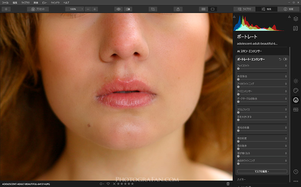Rate photo with the first star

pyautogui.click(x=119, y=184)
